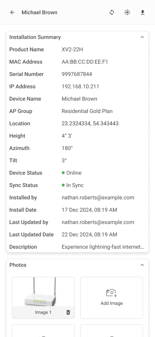Delete Image 1 with trash icon
Image resolution: width=155 pixels, height=337 pixels.
coord(68,312)
